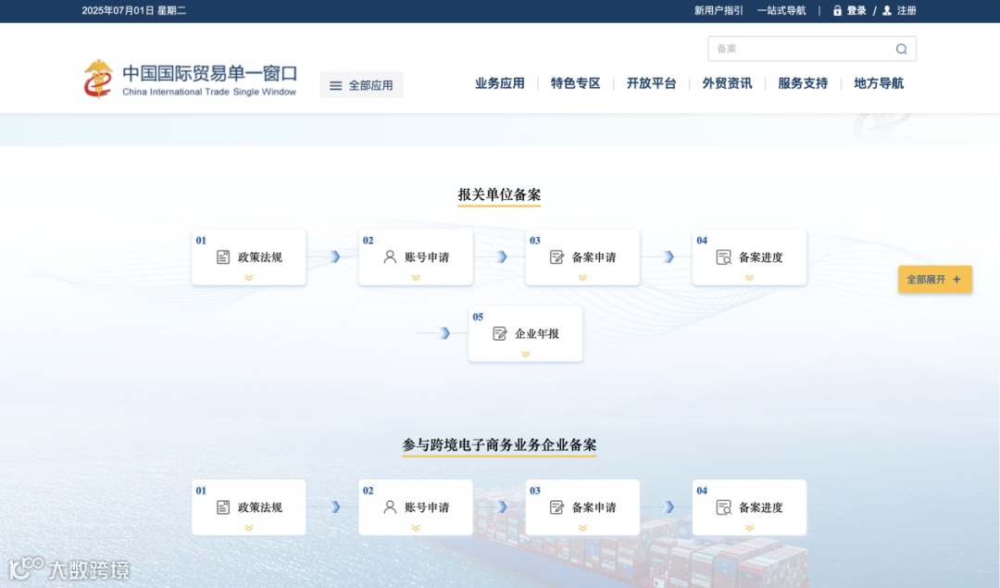1000x588 pixels.
Task: Expand step 01 政策法规 under 报关单位备案
Action: (249, 278)
